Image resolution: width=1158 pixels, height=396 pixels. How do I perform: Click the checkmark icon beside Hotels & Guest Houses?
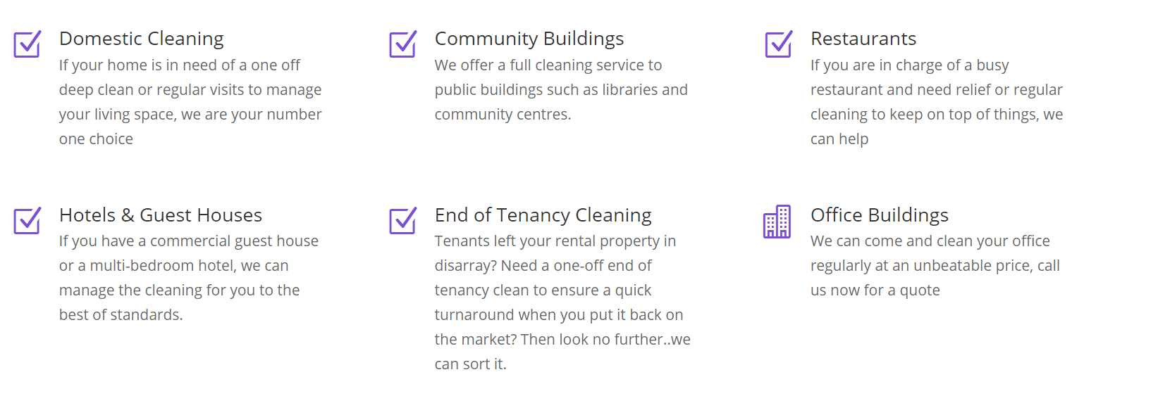(x=27, y=220)
